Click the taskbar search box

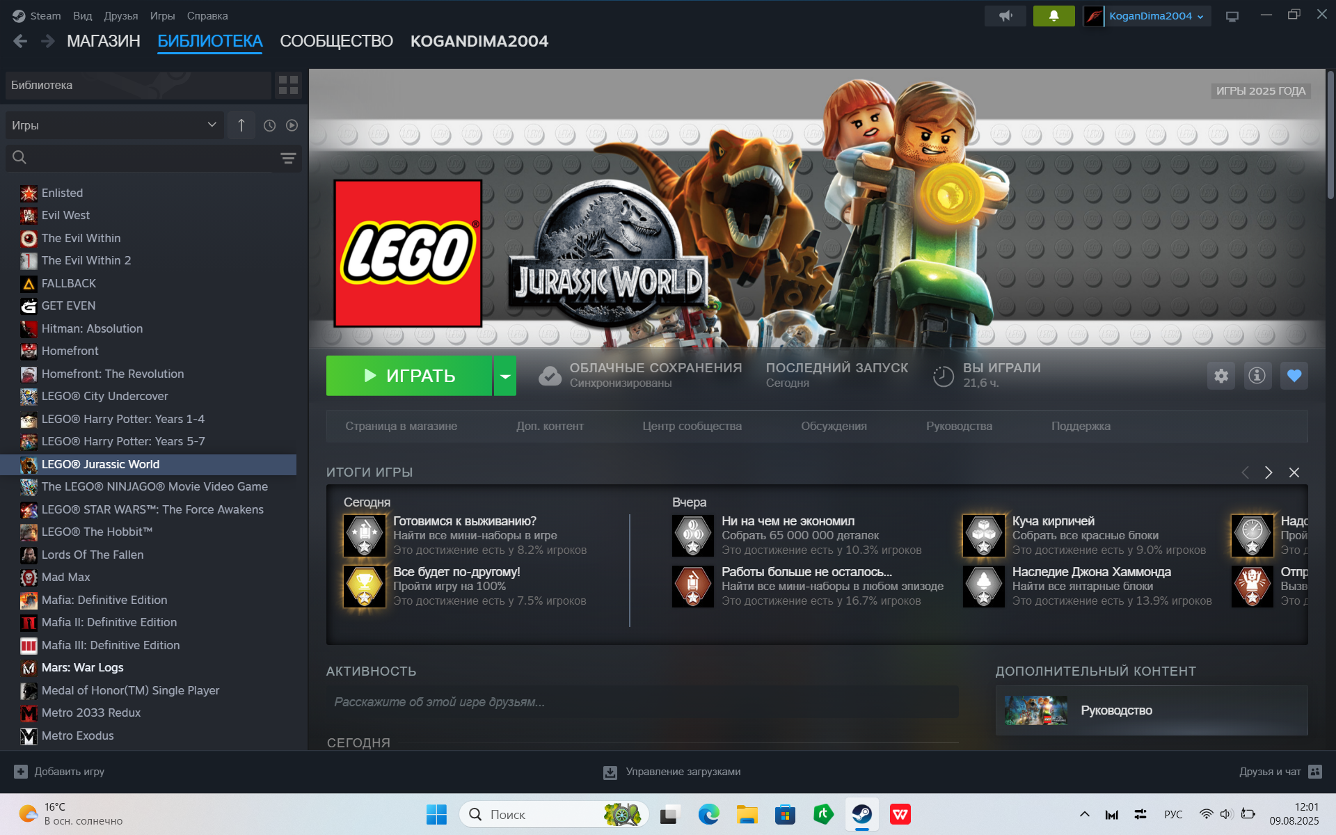[554, 814]
